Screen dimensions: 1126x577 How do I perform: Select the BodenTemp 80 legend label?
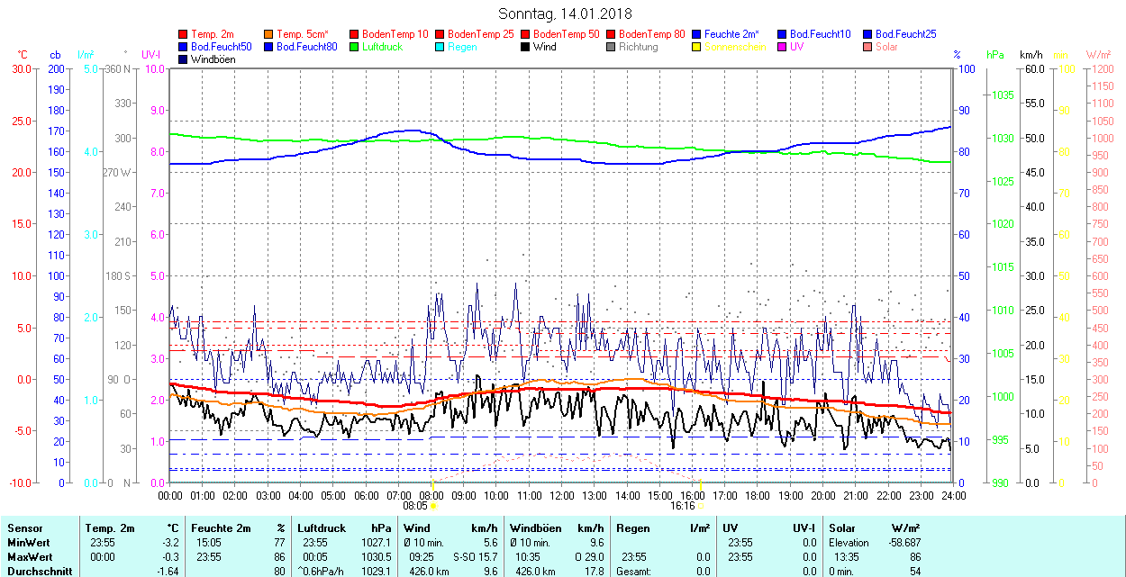pyautogui.click(x=651, y=34)
